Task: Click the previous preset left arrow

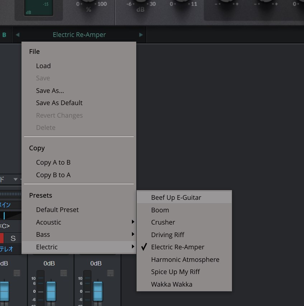Action: tap(18, 35)
